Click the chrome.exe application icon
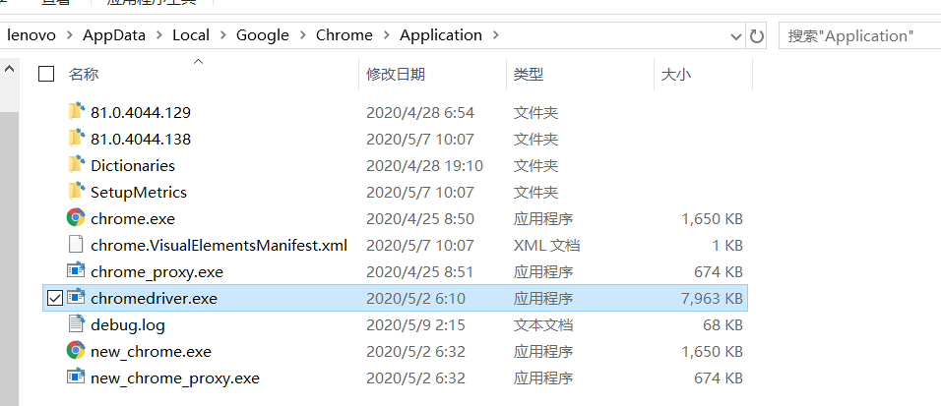The width and height of the screenshot is (941, 406). (x=76, y=218)
